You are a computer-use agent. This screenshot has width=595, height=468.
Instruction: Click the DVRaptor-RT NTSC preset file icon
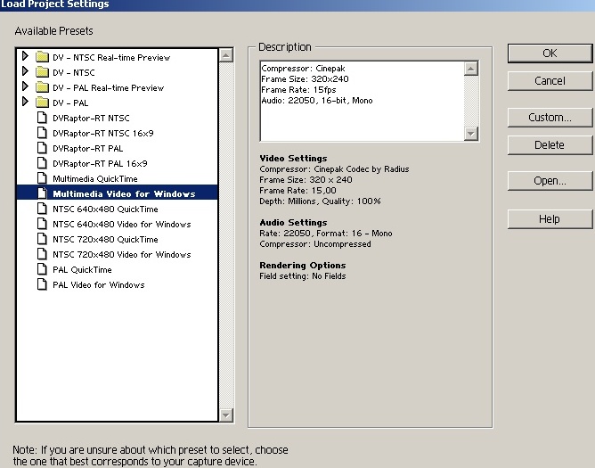(x=42, y=118)
